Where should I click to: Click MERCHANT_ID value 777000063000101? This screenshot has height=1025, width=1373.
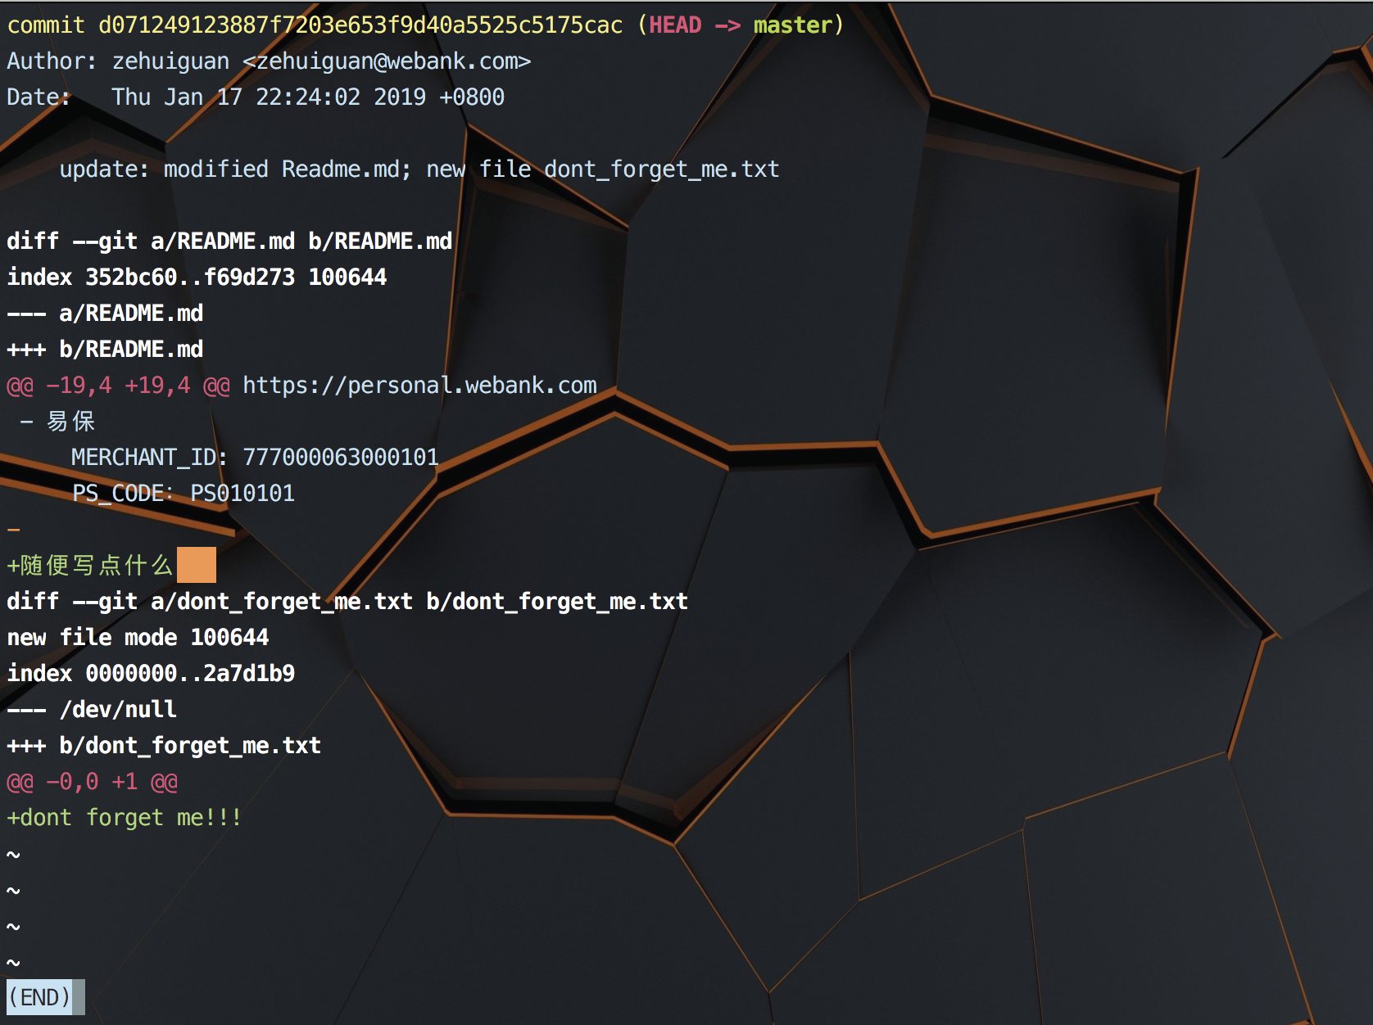coord(341,458)
